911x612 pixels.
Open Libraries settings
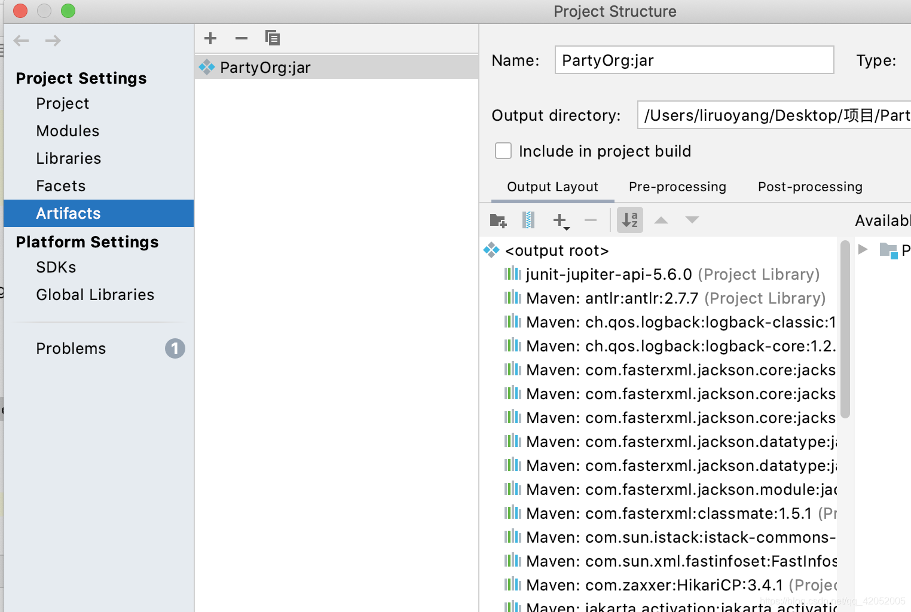click(x=99, y=158)
